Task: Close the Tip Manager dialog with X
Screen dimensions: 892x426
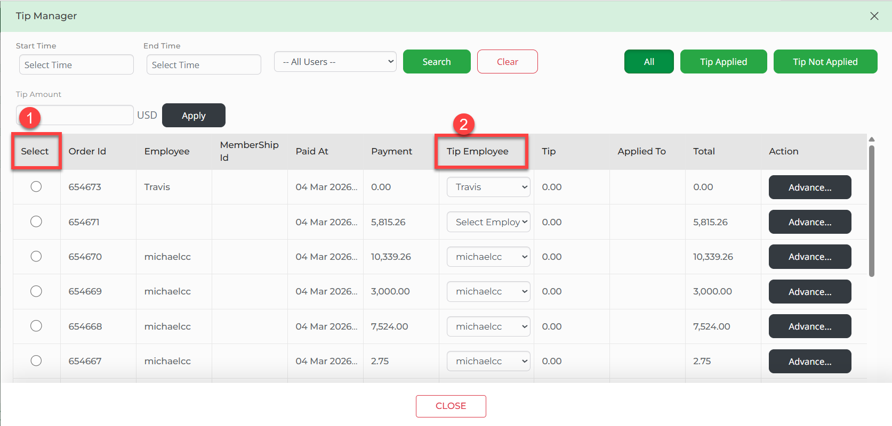Action: click(x=874, y=16)
